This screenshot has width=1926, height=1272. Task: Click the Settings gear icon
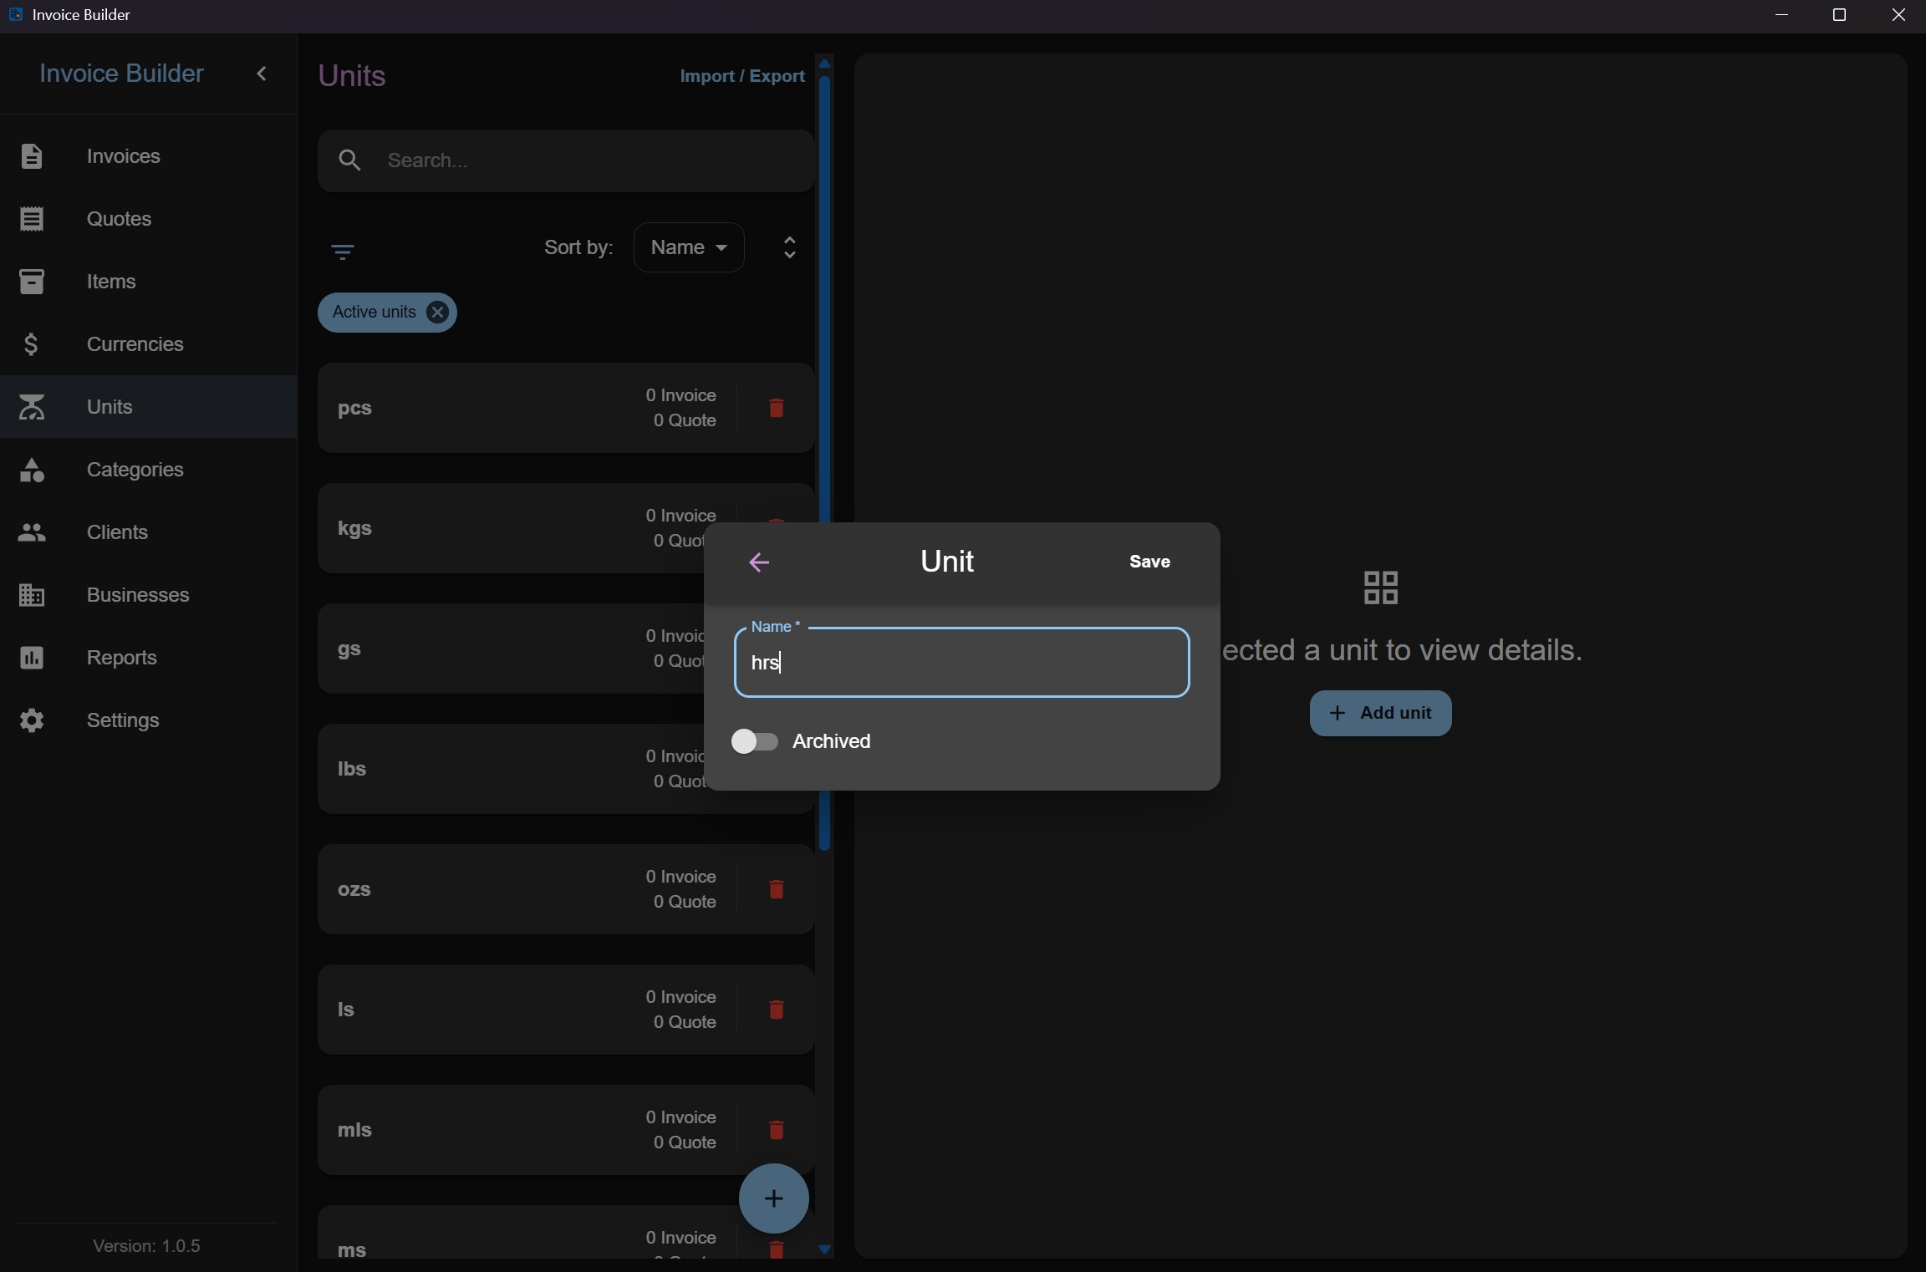[32, 720]
